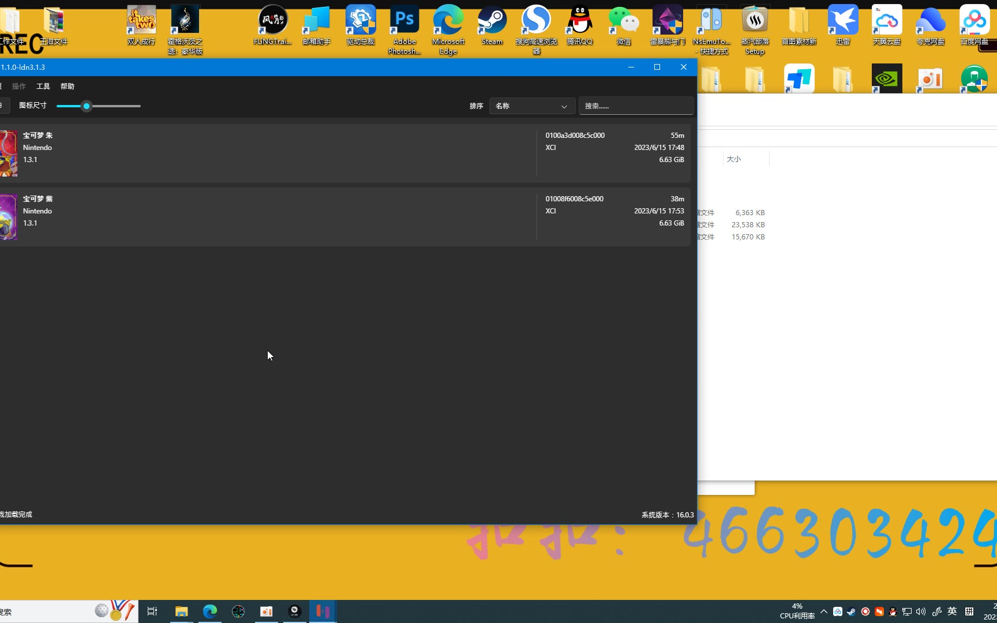Screen dimensions: 997x623
Task: Adjust the icon size slider handle
Action: point(87,106)
